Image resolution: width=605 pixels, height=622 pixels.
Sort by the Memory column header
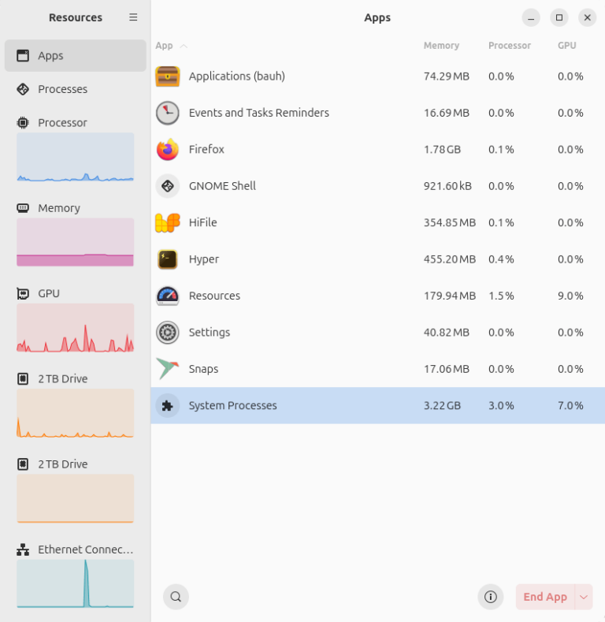click(441, 46)
